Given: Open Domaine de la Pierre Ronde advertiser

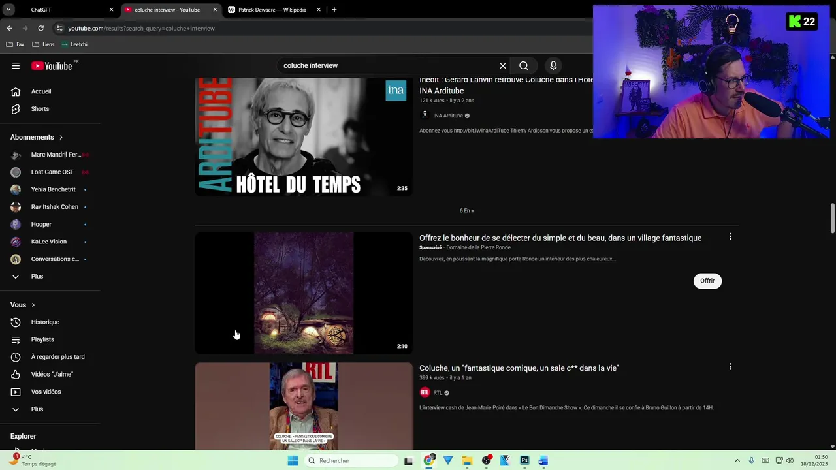Looking at the screenshot, I should tap(479, 248).
